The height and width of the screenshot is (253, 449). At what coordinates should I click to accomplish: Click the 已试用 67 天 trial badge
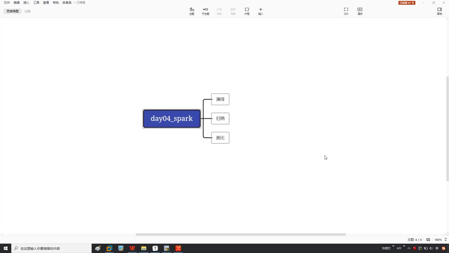[407, 3]
